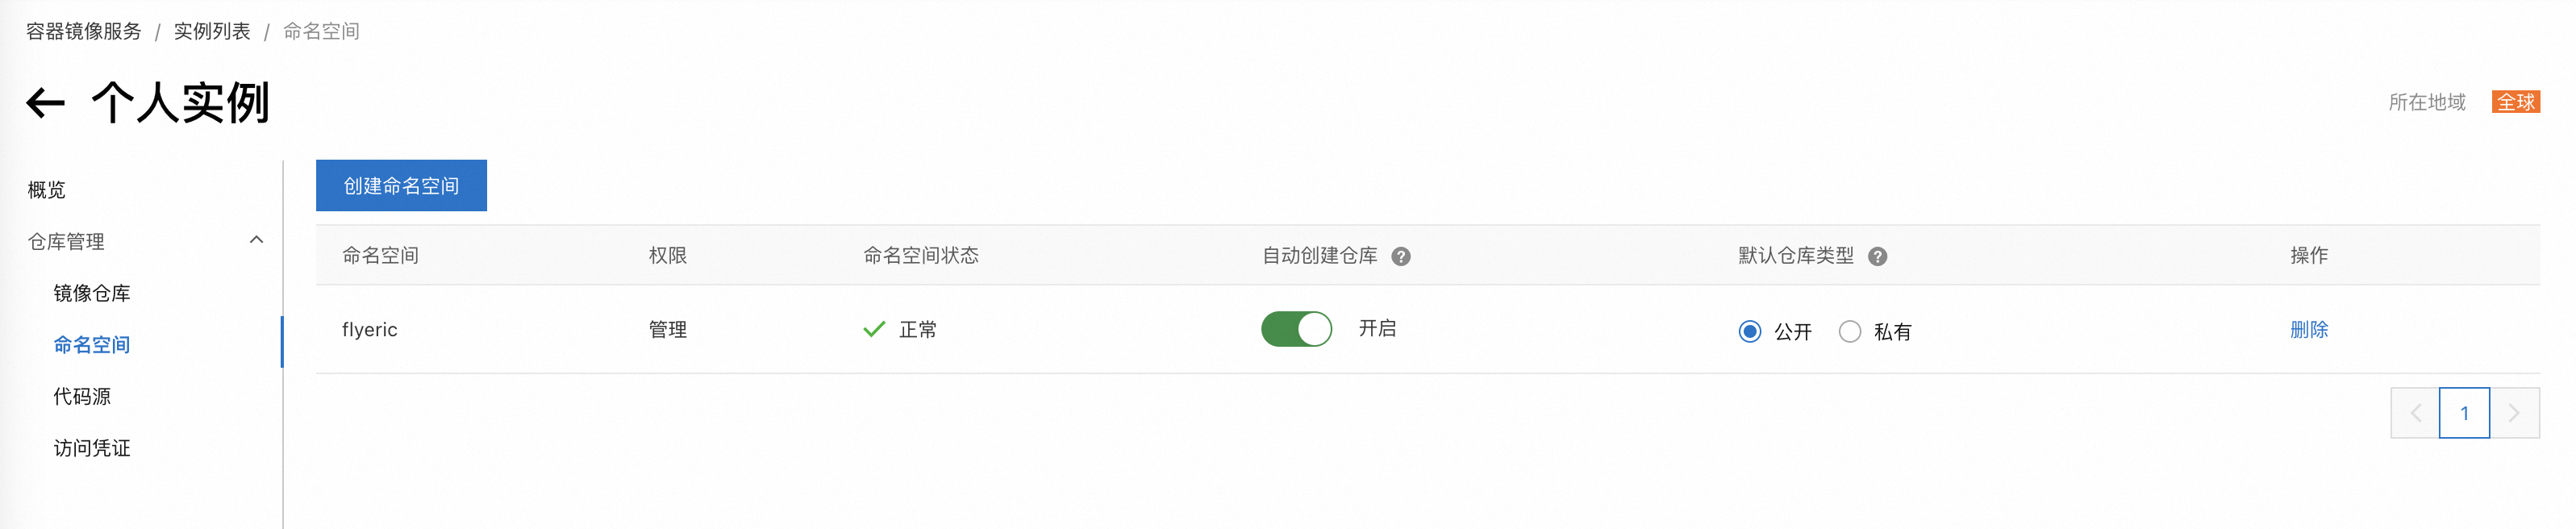Select the 私有 radio button
The height and width of the screenshot is (529, 2576).
tap(1849, 331)
